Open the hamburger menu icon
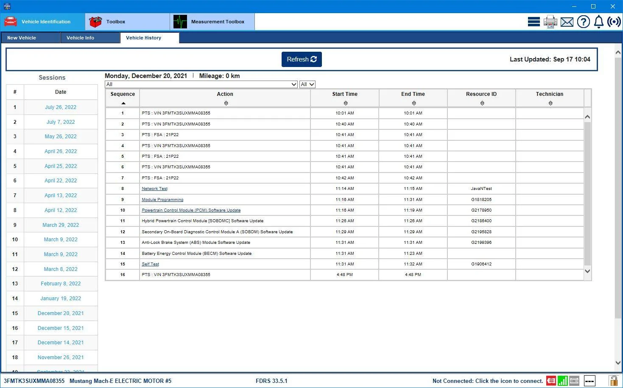The height and width of the screenshot is (388, 623). [x=534, y=22]
